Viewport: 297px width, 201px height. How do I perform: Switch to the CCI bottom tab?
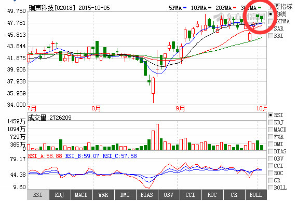coord(191,195)
